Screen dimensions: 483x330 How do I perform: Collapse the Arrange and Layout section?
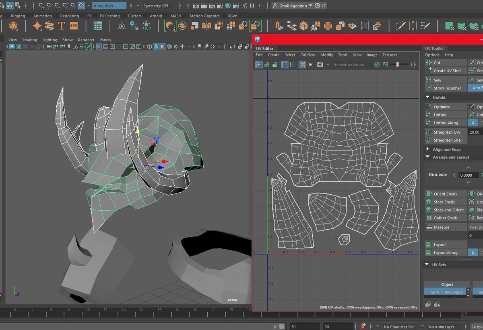pos(428,157)
